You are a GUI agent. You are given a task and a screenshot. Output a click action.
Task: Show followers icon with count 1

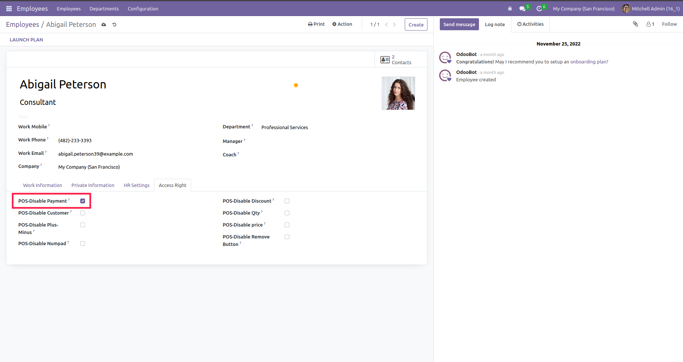coord(650,24)
